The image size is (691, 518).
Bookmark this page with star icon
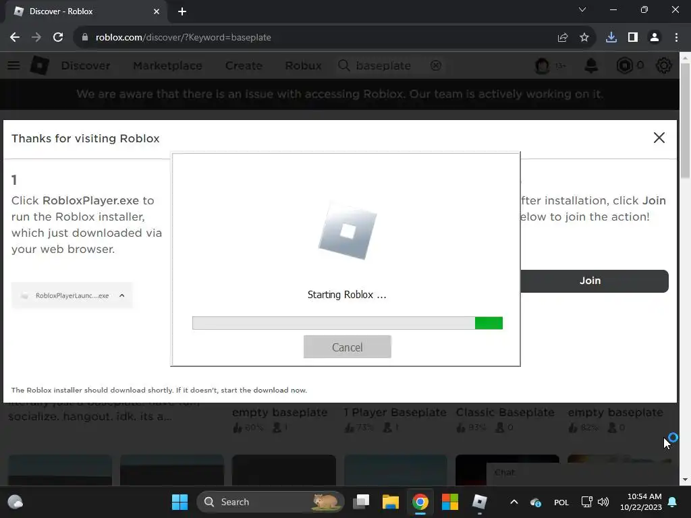coord(584,38)
